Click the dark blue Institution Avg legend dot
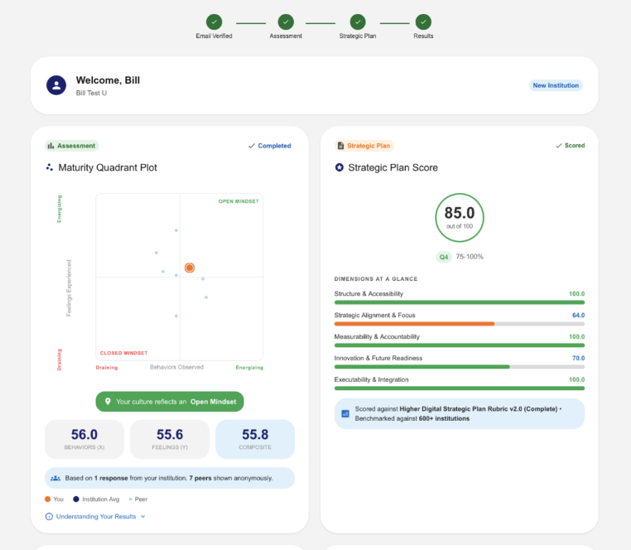The image size is (631, 550). 76,499
